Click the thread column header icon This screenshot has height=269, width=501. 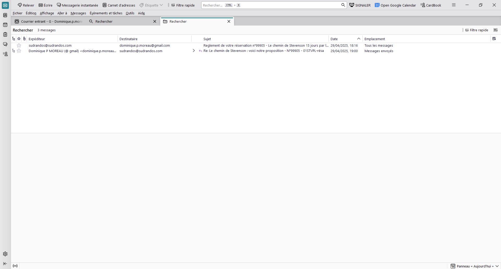click(14, 39)
